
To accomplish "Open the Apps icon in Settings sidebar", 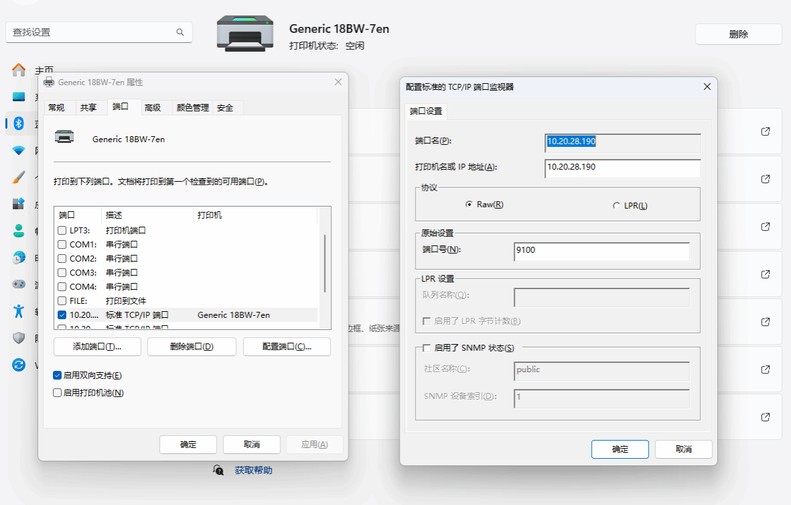I will 19,203.
